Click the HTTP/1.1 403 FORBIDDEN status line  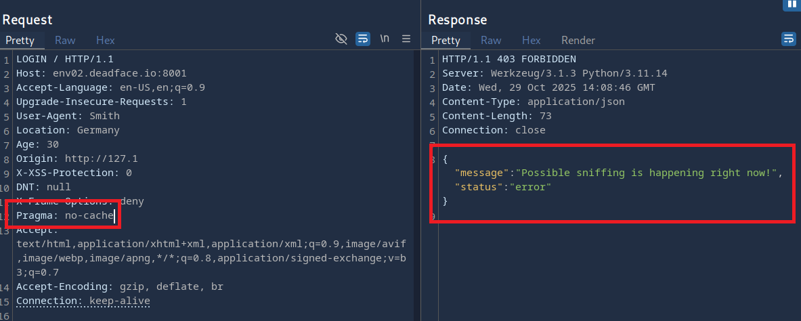[x=508, y=59]
